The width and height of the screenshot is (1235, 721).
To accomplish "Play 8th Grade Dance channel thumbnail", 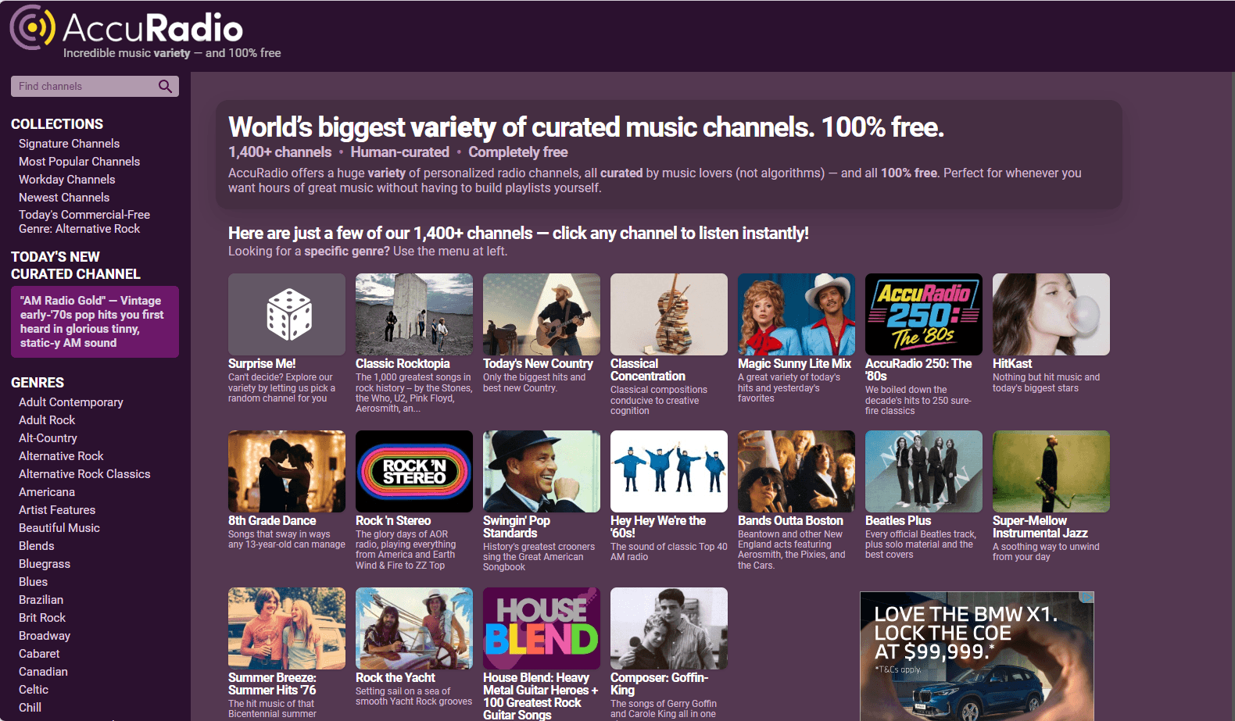I will pyautogui.click(x=287, y=471).
